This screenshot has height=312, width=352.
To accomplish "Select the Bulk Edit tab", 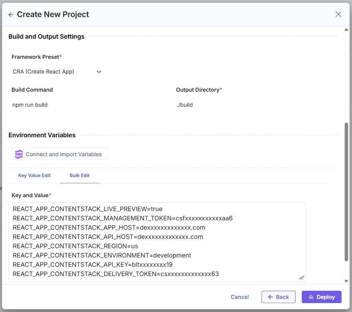I will (x=80, y=176).
